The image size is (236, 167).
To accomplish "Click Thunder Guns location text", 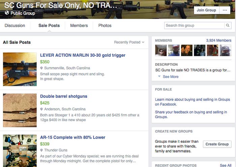I will (x=56, y=150).
